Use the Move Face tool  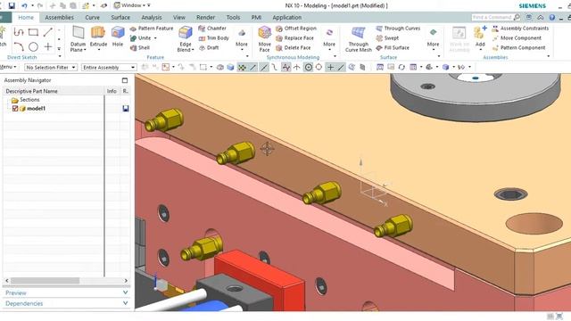pos(264,39)
